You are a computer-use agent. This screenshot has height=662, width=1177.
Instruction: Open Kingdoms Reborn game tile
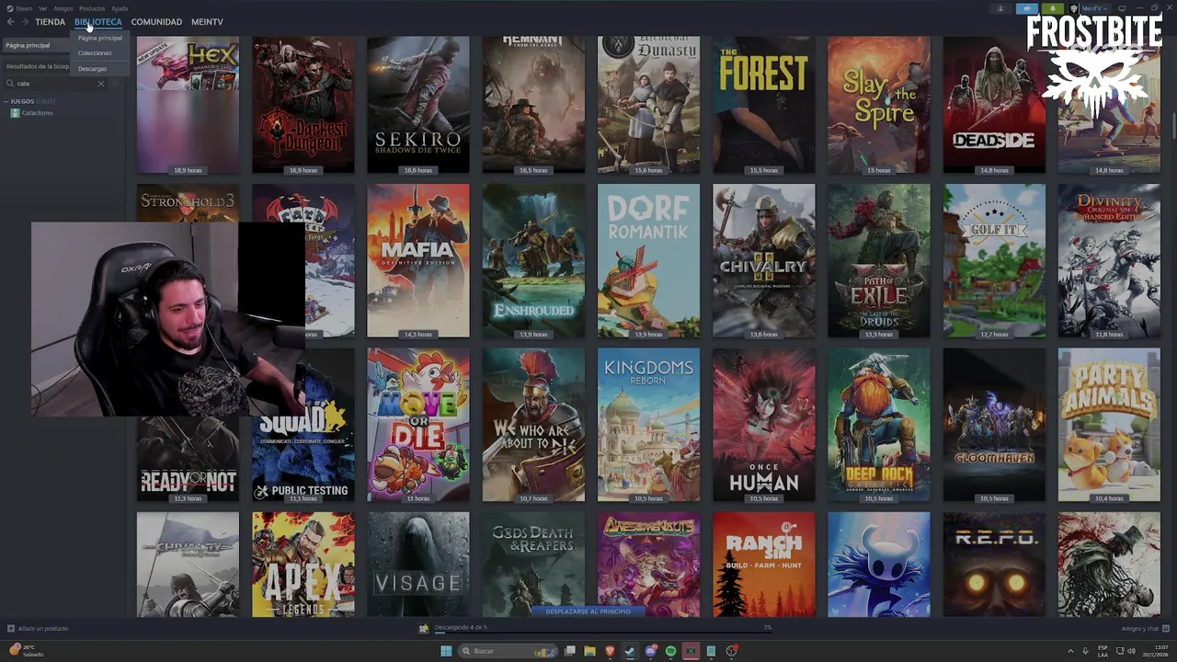pyautogui.click(x=648, y=425)
